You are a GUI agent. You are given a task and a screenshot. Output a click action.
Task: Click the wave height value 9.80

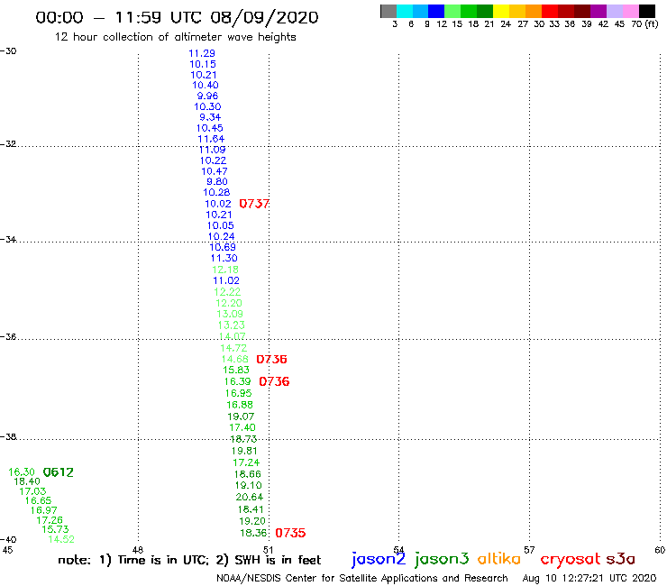tap(217, 182)
